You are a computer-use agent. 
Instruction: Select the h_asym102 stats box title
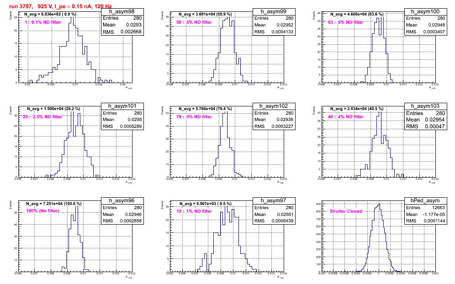coord(274,106)
